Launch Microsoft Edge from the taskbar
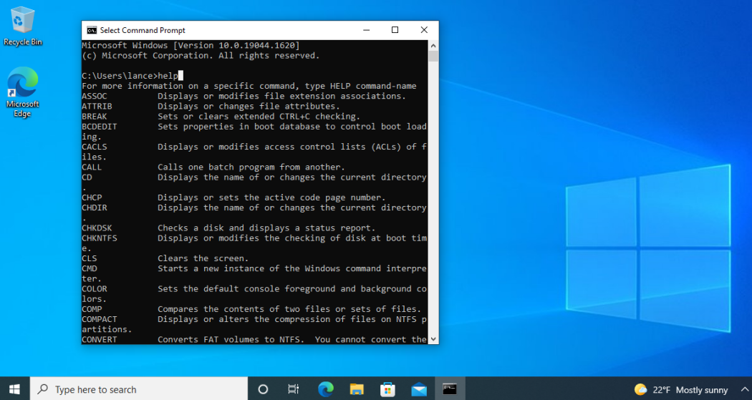752x400 pixels. (x=326, y=389)
